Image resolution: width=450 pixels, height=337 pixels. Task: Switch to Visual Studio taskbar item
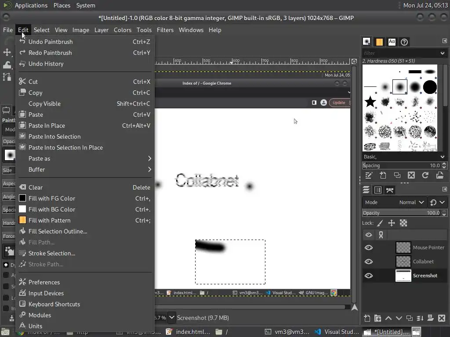pyautogui.click(x=337, y=332)
